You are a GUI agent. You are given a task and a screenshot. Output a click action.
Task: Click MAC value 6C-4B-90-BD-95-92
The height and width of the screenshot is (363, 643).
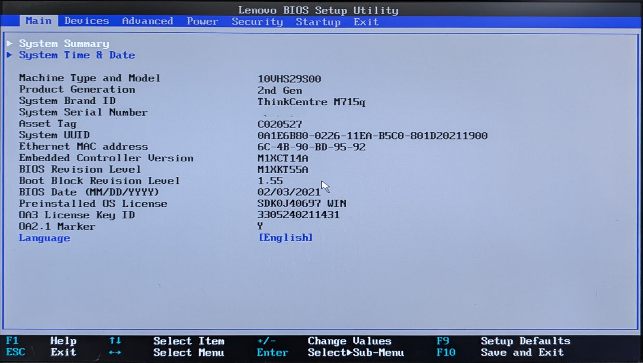[x=311, y=147]
